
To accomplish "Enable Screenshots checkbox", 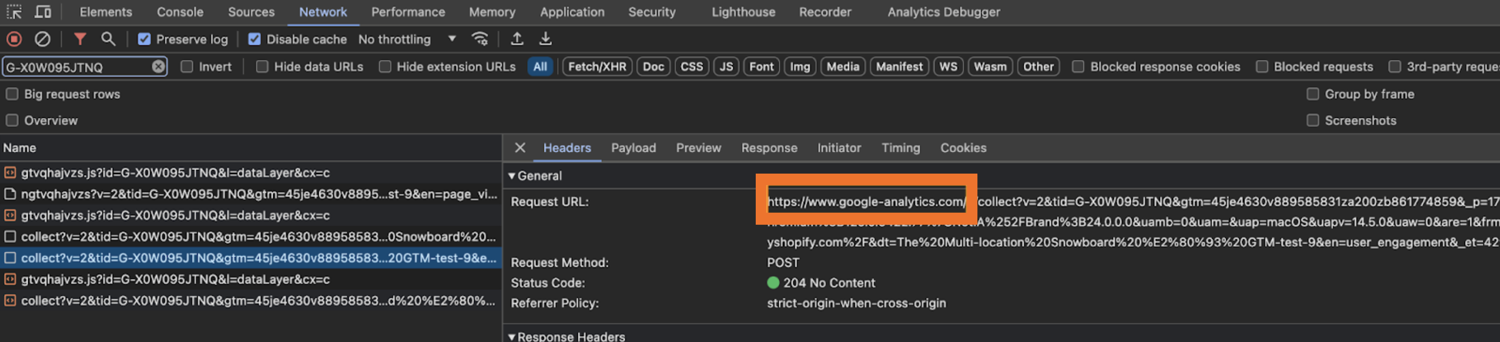I will coord(1312,120).
